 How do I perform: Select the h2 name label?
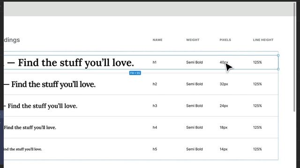point(155,84)
